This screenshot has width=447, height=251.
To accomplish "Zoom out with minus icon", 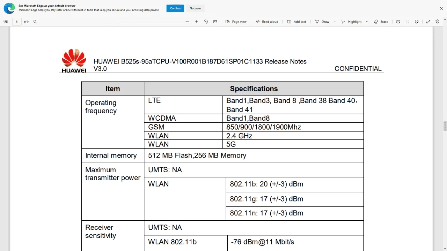I will pyautogui.click(x=187, y=22).
